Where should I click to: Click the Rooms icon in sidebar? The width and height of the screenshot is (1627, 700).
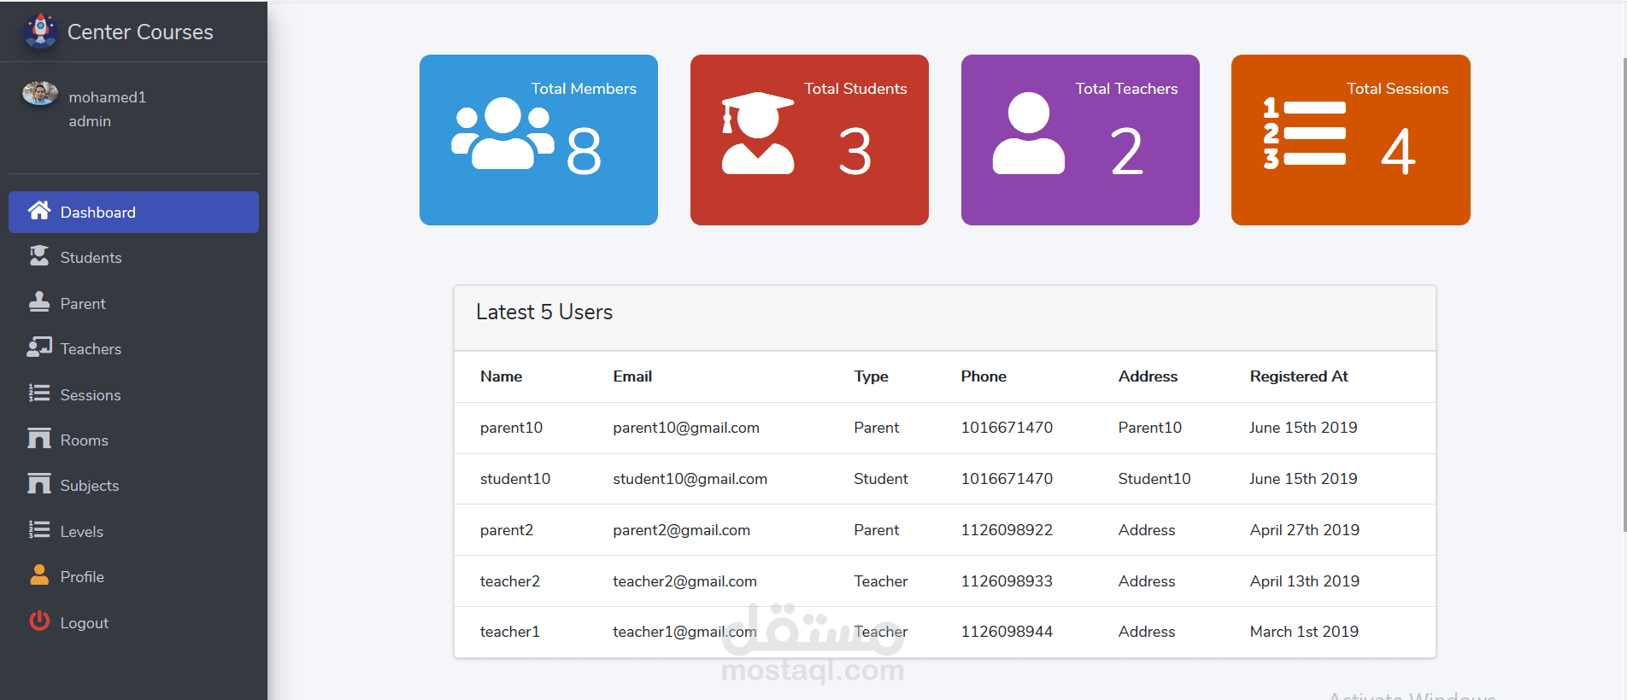(39, 439)
